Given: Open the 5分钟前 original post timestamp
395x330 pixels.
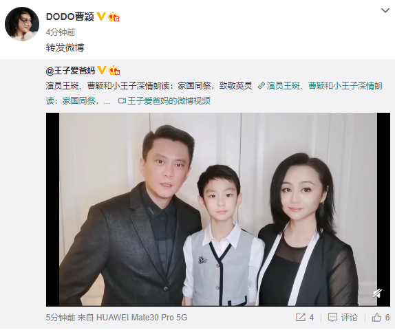Looking at the screenshot, I should click(x=61, y=318).
